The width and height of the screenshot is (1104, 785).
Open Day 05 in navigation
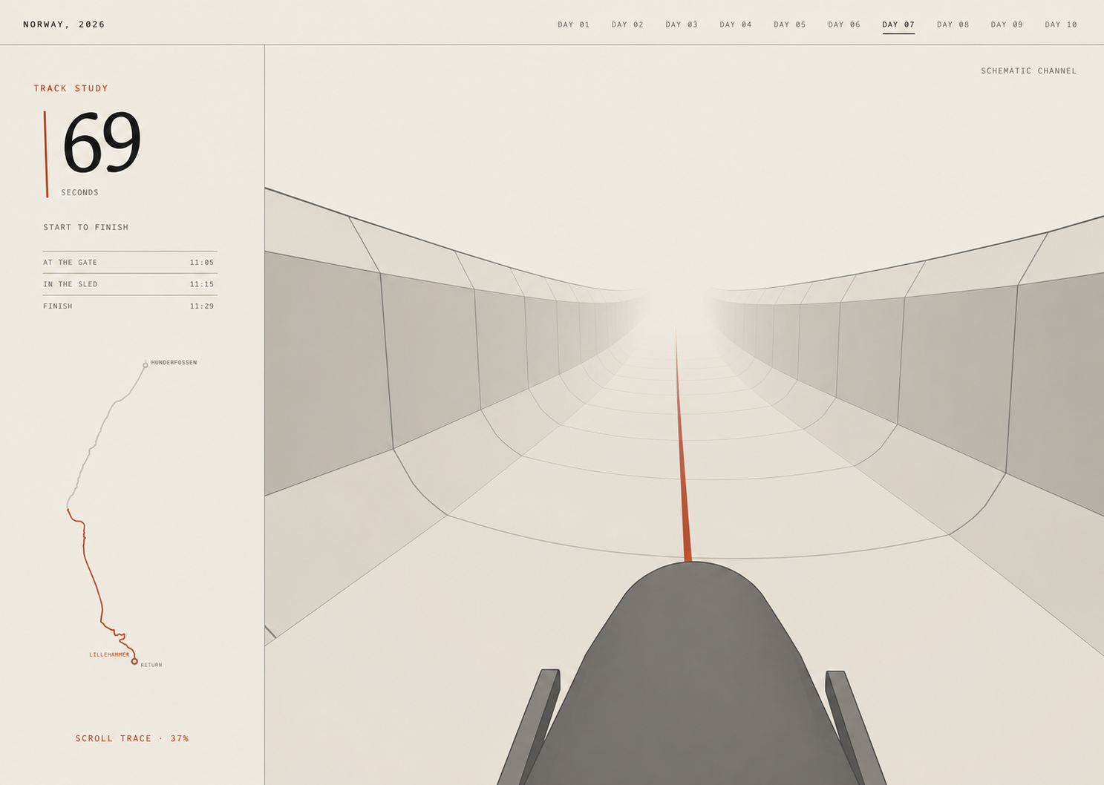(x=790, y=24)
